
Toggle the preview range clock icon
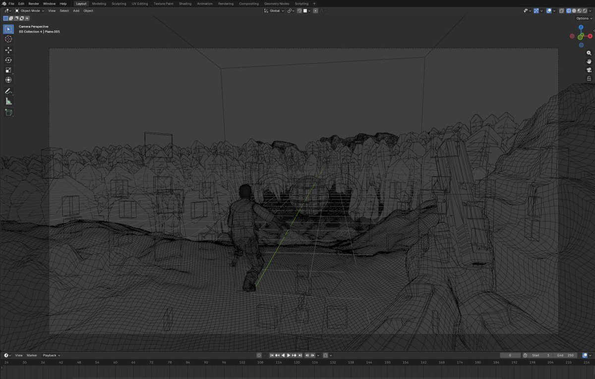click(x=525, y=355)
